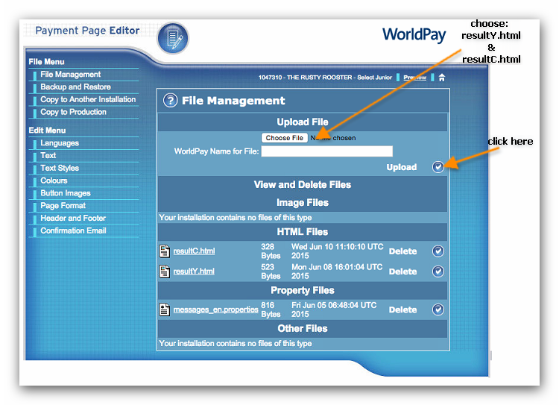The width and height of the screenshot is (559, 405).
Task: Open Backup and Restore
Action: [75, 87]
